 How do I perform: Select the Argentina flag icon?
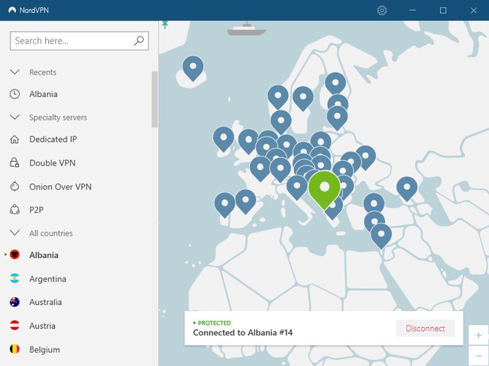(15, 279)
